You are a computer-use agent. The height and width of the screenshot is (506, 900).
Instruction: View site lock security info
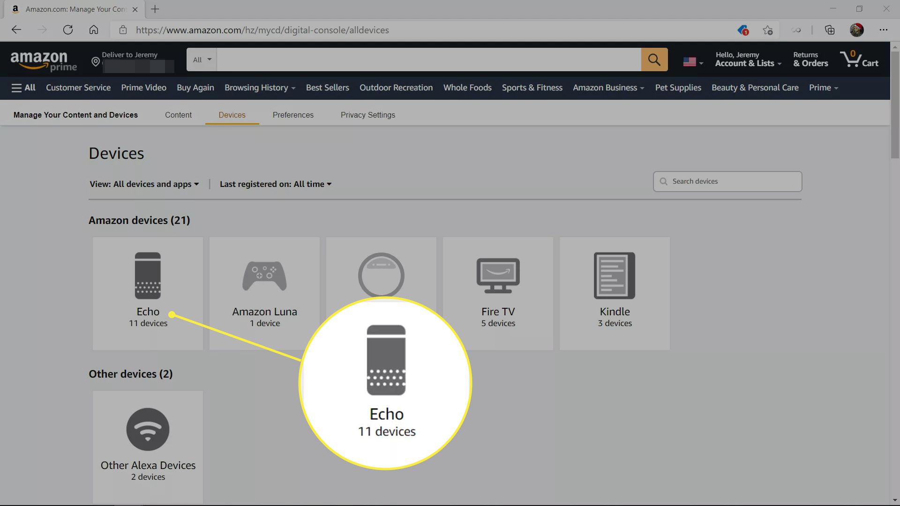(x=123, y=30)
